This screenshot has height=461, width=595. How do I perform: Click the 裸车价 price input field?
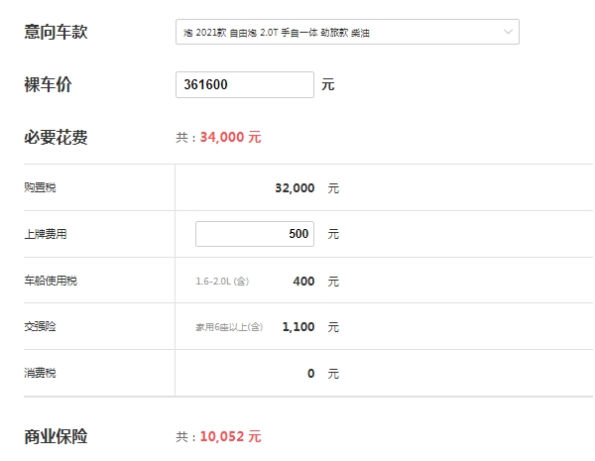245,84
